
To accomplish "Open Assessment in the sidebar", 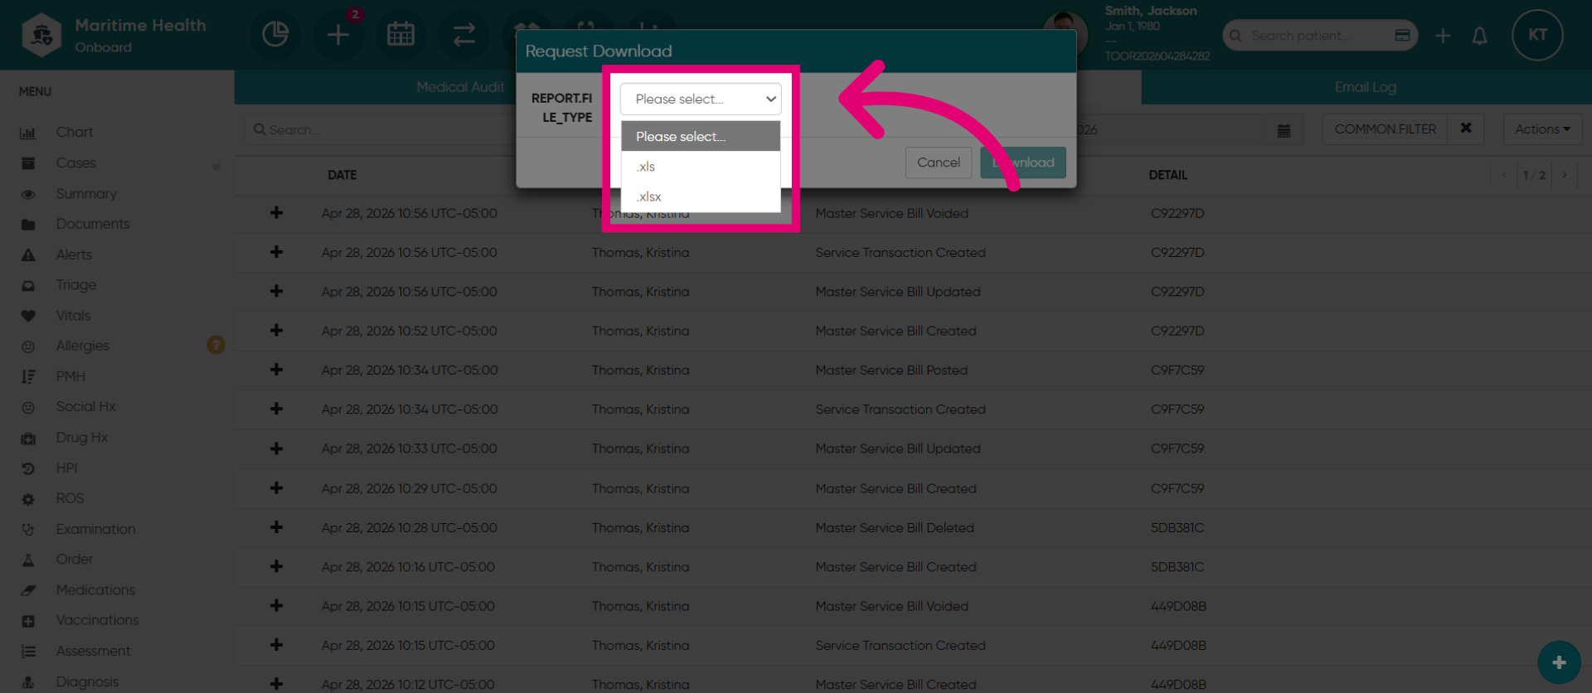I will point(93,651).
